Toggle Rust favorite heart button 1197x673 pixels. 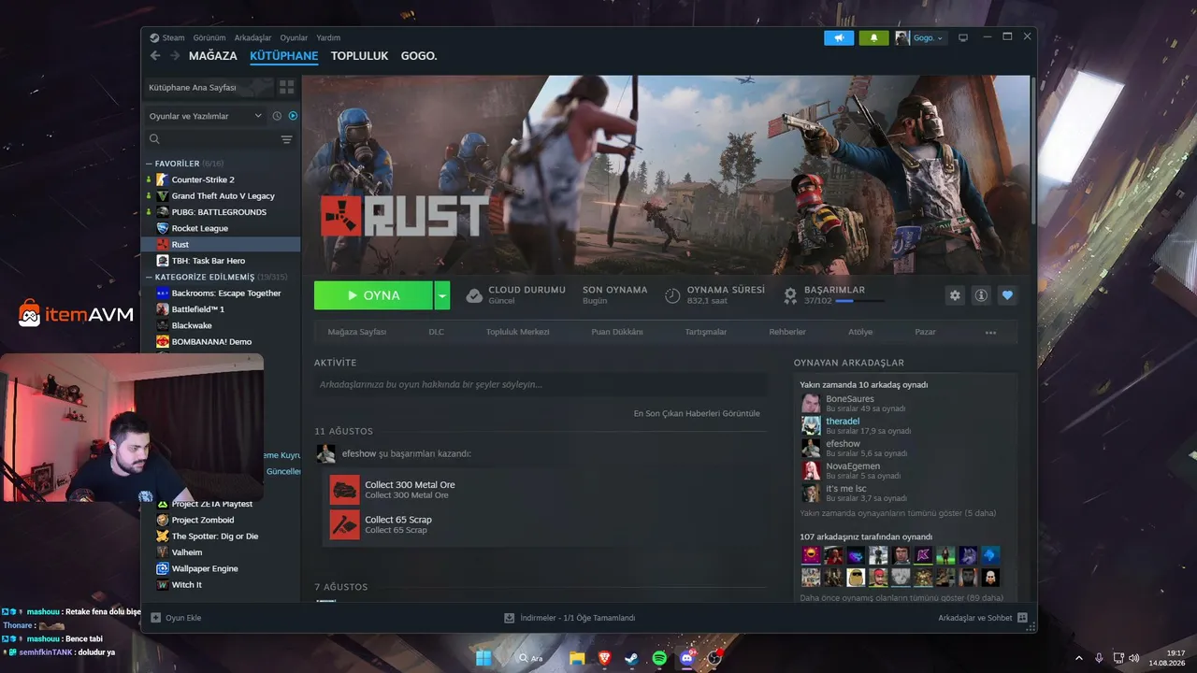1007,295
